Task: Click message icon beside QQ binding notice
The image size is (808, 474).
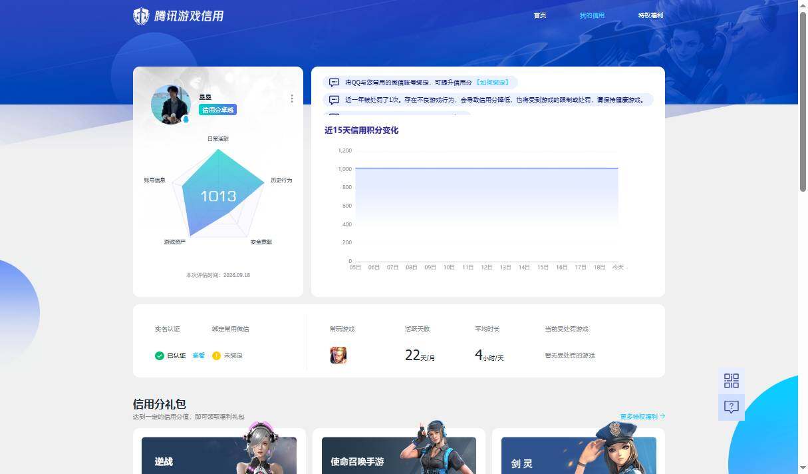Action: pyautogui.click(x=334, y=83)
